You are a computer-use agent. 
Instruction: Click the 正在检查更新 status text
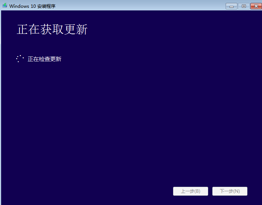tap(44, 59)
